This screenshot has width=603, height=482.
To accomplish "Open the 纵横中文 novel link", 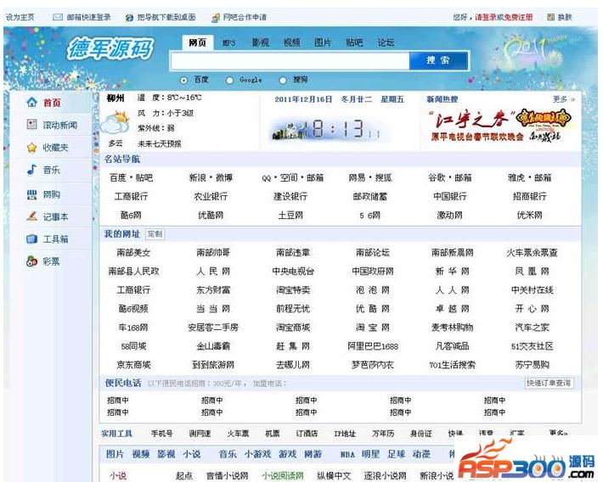I will 334,476.
